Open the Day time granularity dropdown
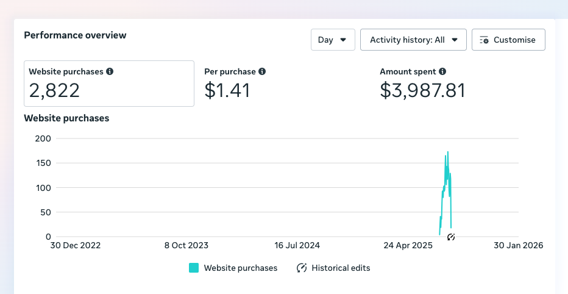Viewport: 568px width, 294px height. 333,40
